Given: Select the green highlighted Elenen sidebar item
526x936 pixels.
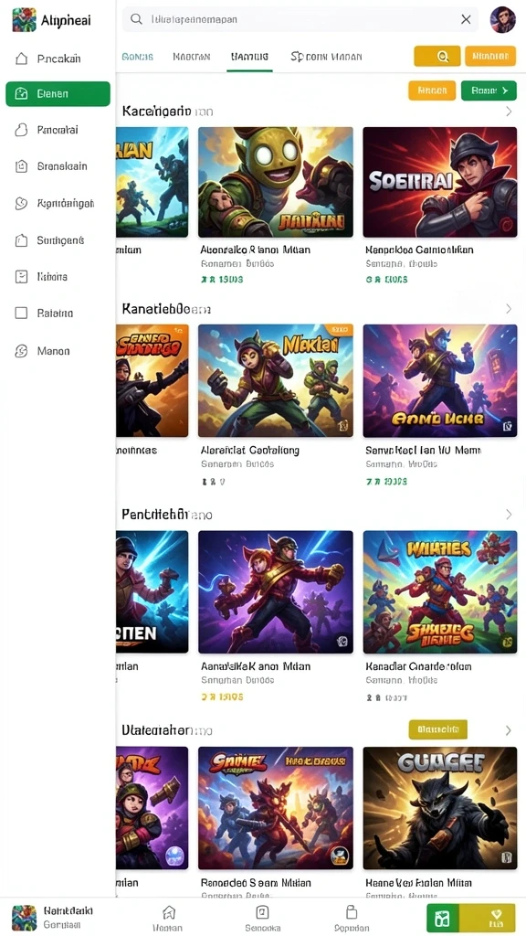Looking at the screenshot, I should pyautogui.click(x=58, y=94).
